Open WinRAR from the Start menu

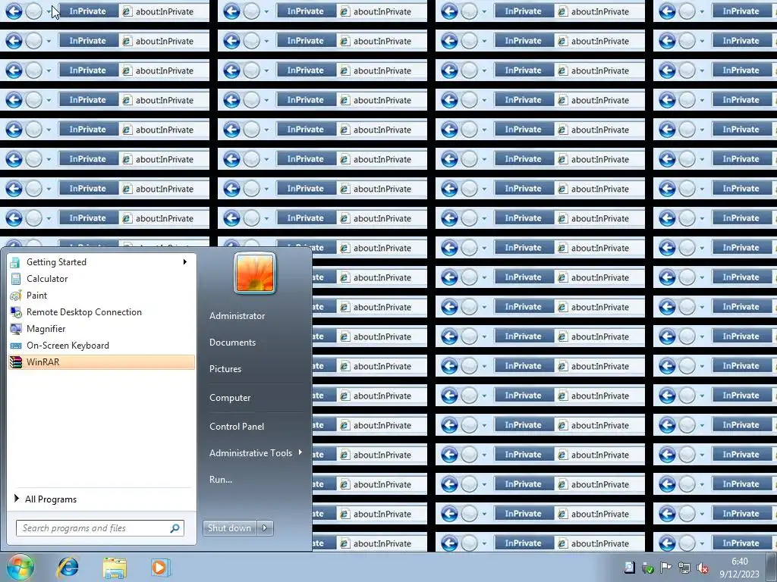102,362
